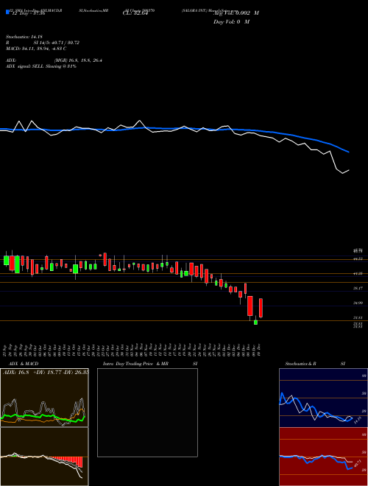The height and width of the screenshot is (486, 368).
Task: Open the ADX indicator mini chart
Action: click(x=44, y=398)
